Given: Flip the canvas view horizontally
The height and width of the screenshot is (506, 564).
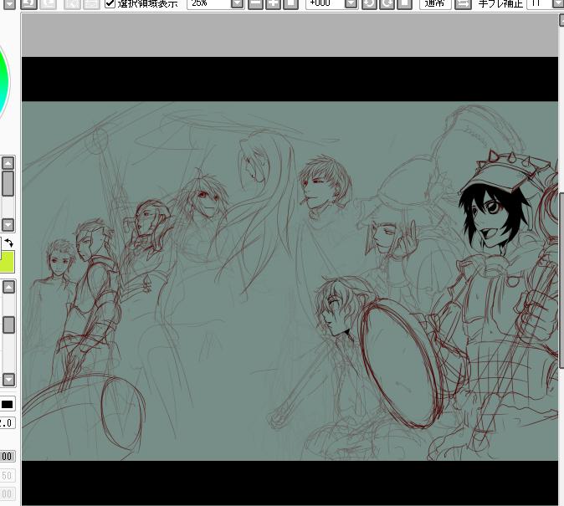Looking at the screenshot, I should pos(463,3).
